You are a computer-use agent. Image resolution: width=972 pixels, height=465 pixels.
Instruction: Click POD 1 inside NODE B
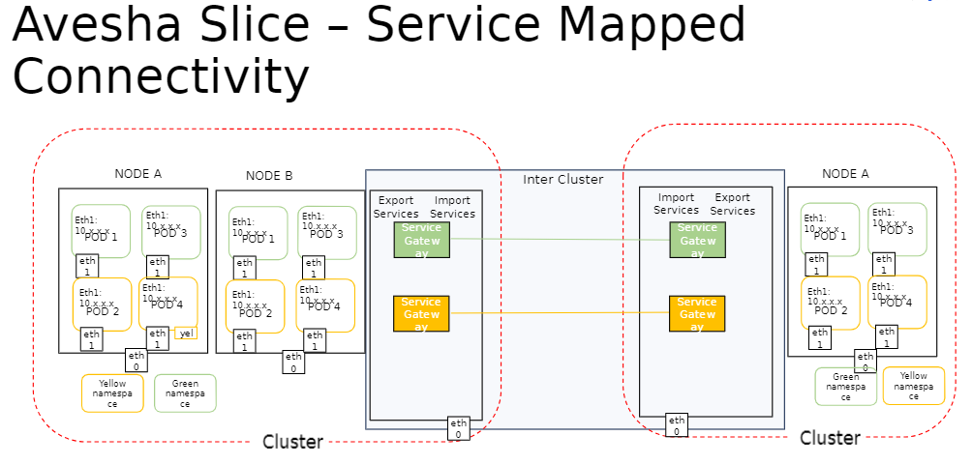click(x=258, y=233)
